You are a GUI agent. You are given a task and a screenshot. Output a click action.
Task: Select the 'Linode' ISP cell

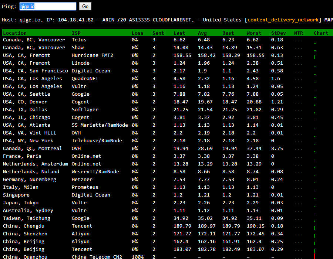click(x=81, y=63)
